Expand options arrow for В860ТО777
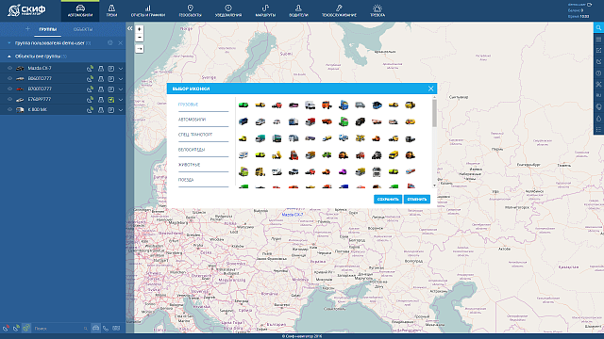Image resolution: width=604 pixels, height=339 pixels. [x=121, y=79]
